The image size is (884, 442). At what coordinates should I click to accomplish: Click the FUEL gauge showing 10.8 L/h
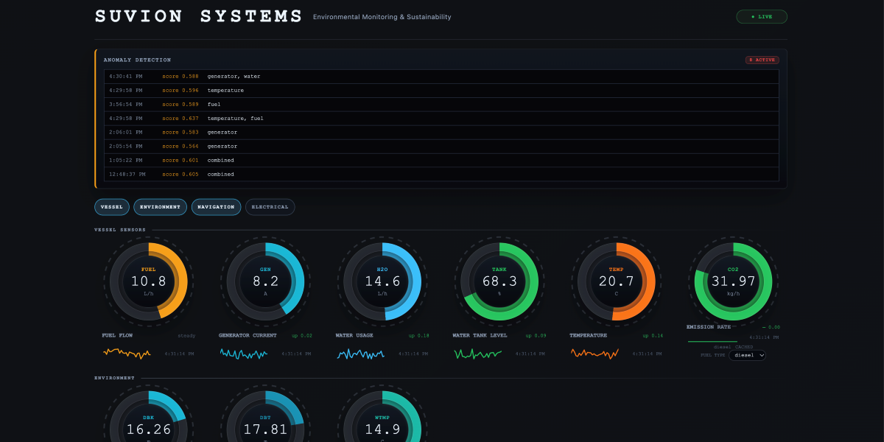(x=149, y=281)
